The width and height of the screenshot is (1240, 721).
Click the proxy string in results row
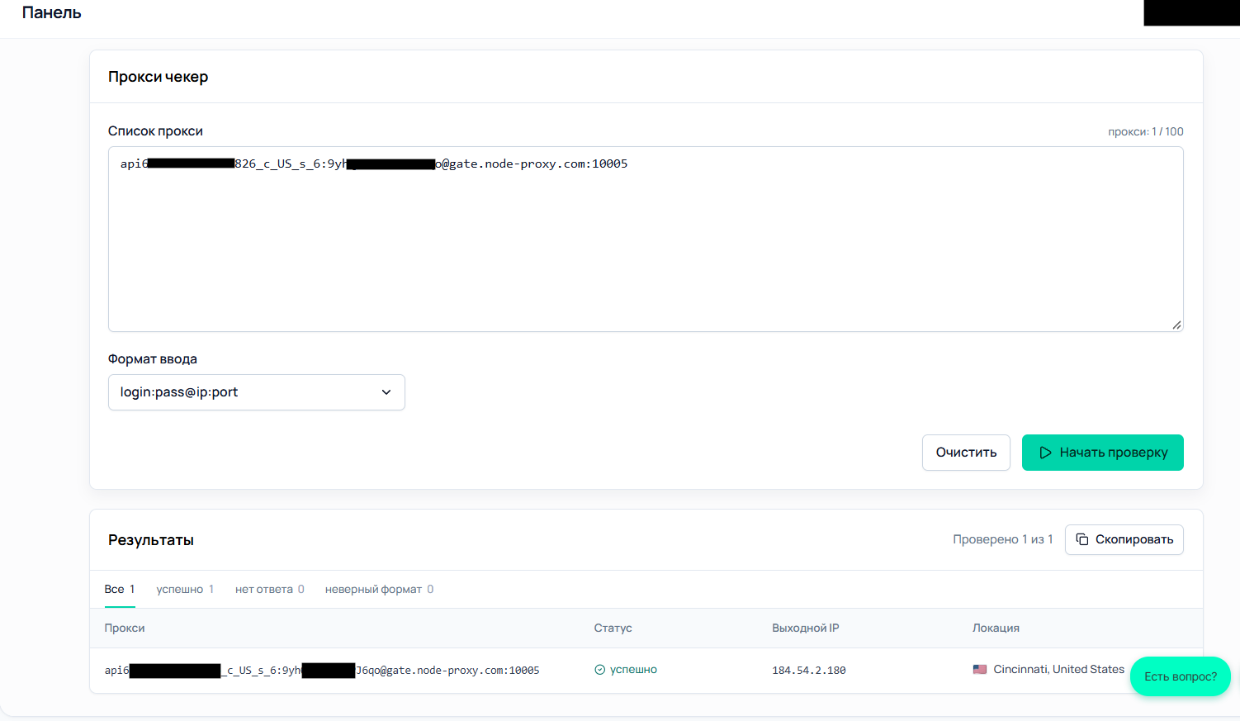322,671
